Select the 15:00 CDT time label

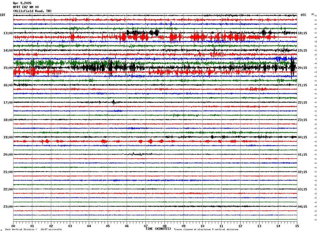point(8,68)
